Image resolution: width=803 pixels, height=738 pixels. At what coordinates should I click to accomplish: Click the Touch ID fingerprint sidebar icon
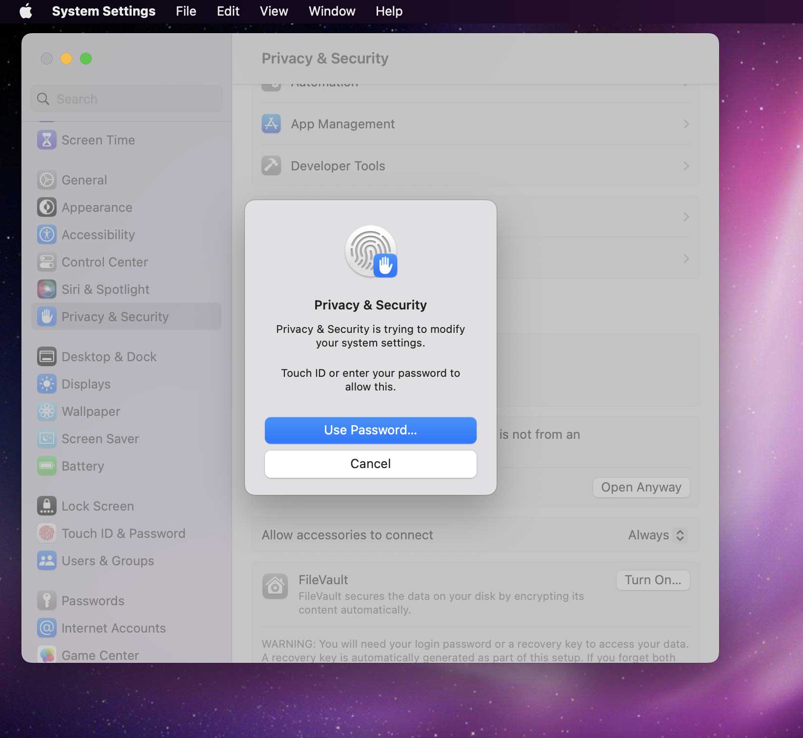[x=47, y=533]
